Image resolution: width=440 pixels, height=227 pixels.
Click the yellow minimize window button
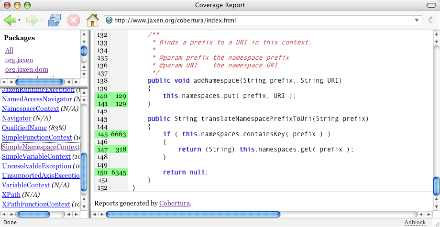coord(17,5)
